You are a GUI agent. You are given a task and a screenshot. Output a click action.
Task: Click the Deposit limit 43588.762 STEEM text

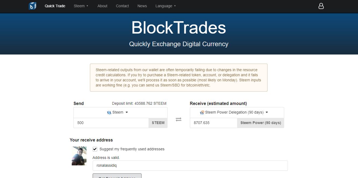click(x=139, y=103)
